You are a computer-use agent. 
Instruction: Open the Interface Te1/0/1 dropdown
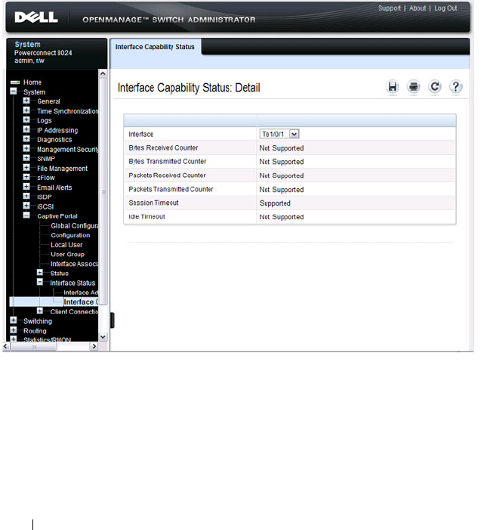pyautogui.click(x=279, y=134)
